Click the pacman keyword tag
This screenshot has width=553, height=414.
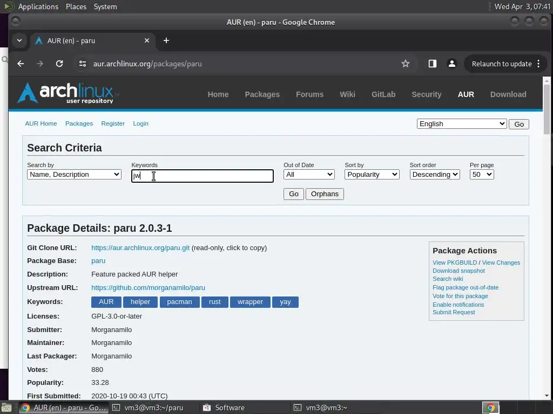click(x=179, y=302)
